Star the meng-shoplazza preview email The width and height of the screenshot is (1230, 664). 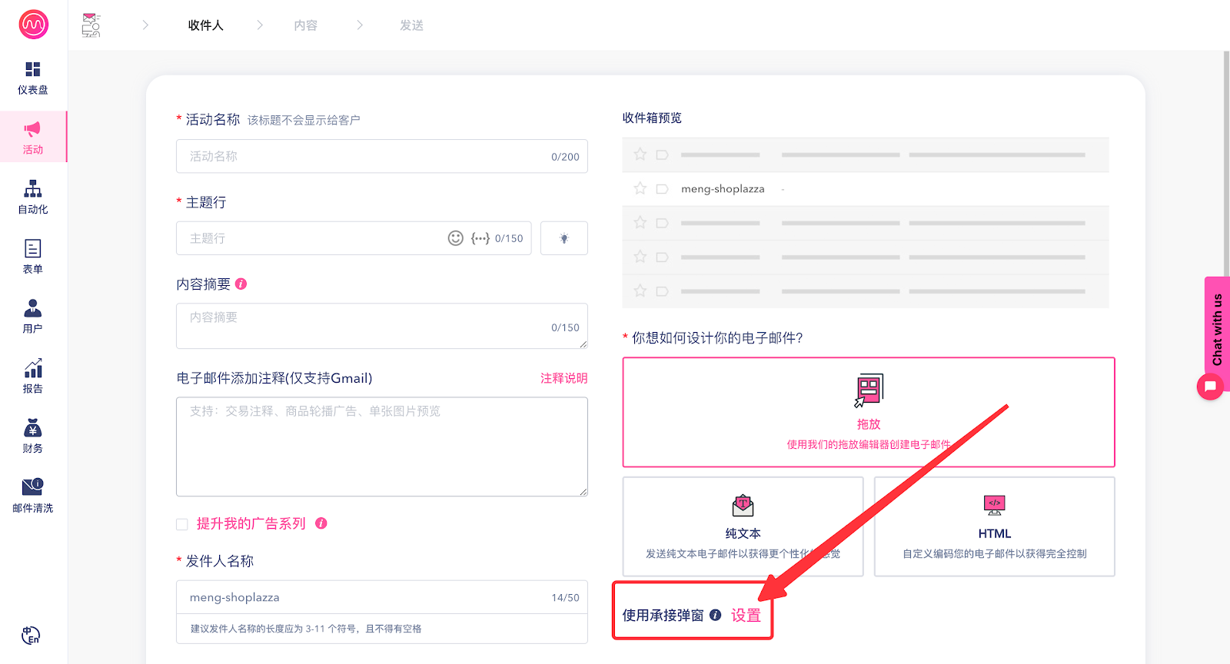point(640,188)
